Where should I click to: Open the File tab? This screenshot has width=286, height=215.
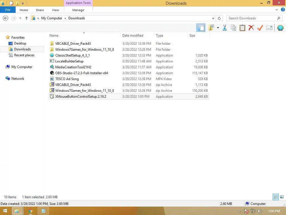8,10
